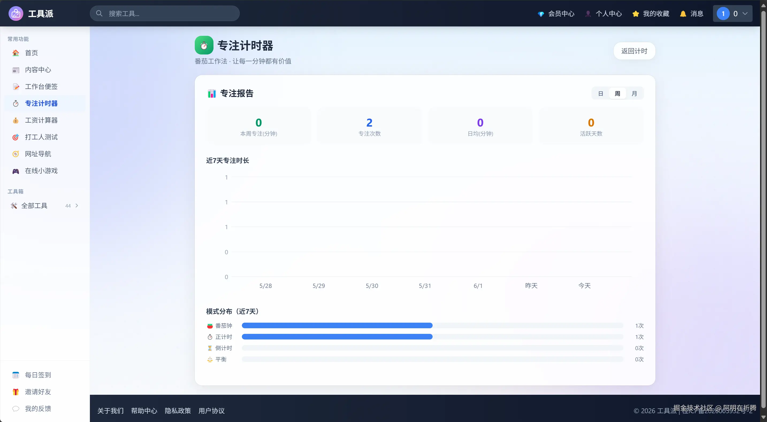Click the 番茄钟 tomato icon
This screenshot has width=767, height=422.
[x=210, y=326]
